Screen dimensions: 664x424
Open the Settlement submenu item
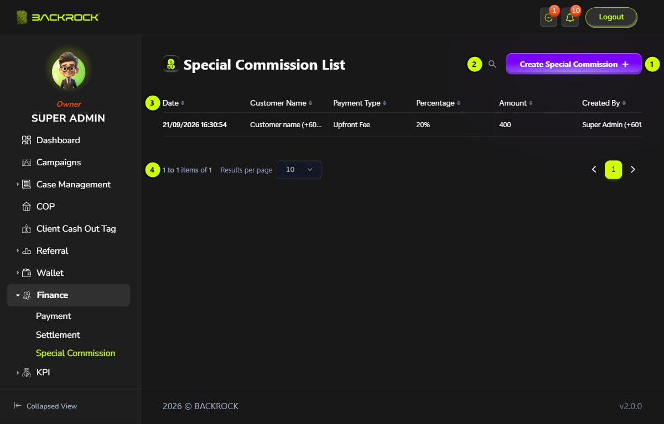tap(58, 335)
